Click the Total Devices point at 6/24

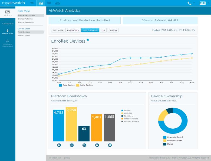59,74
